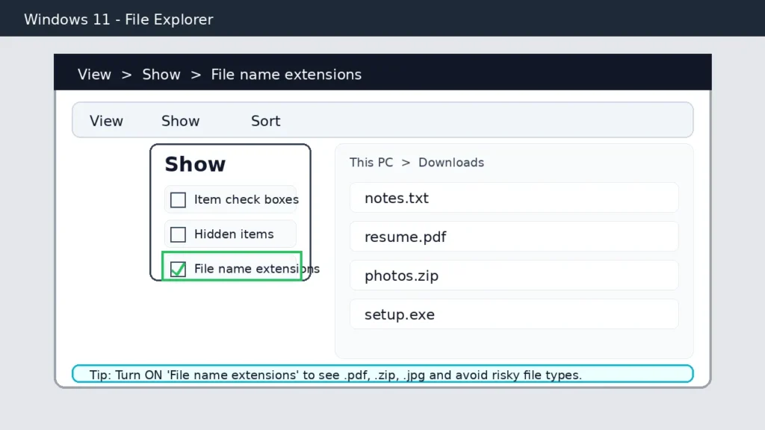This screenshot has width=765, height=430.
Task: Click View in the breadcrumb path
Action: click(x=94, y=74)
